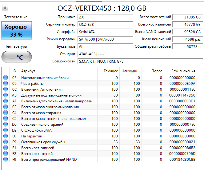The width and height of the screenshot is (204, 170).
Task: Go to previous disk with back arrow
Action: (x=5, y=8)
